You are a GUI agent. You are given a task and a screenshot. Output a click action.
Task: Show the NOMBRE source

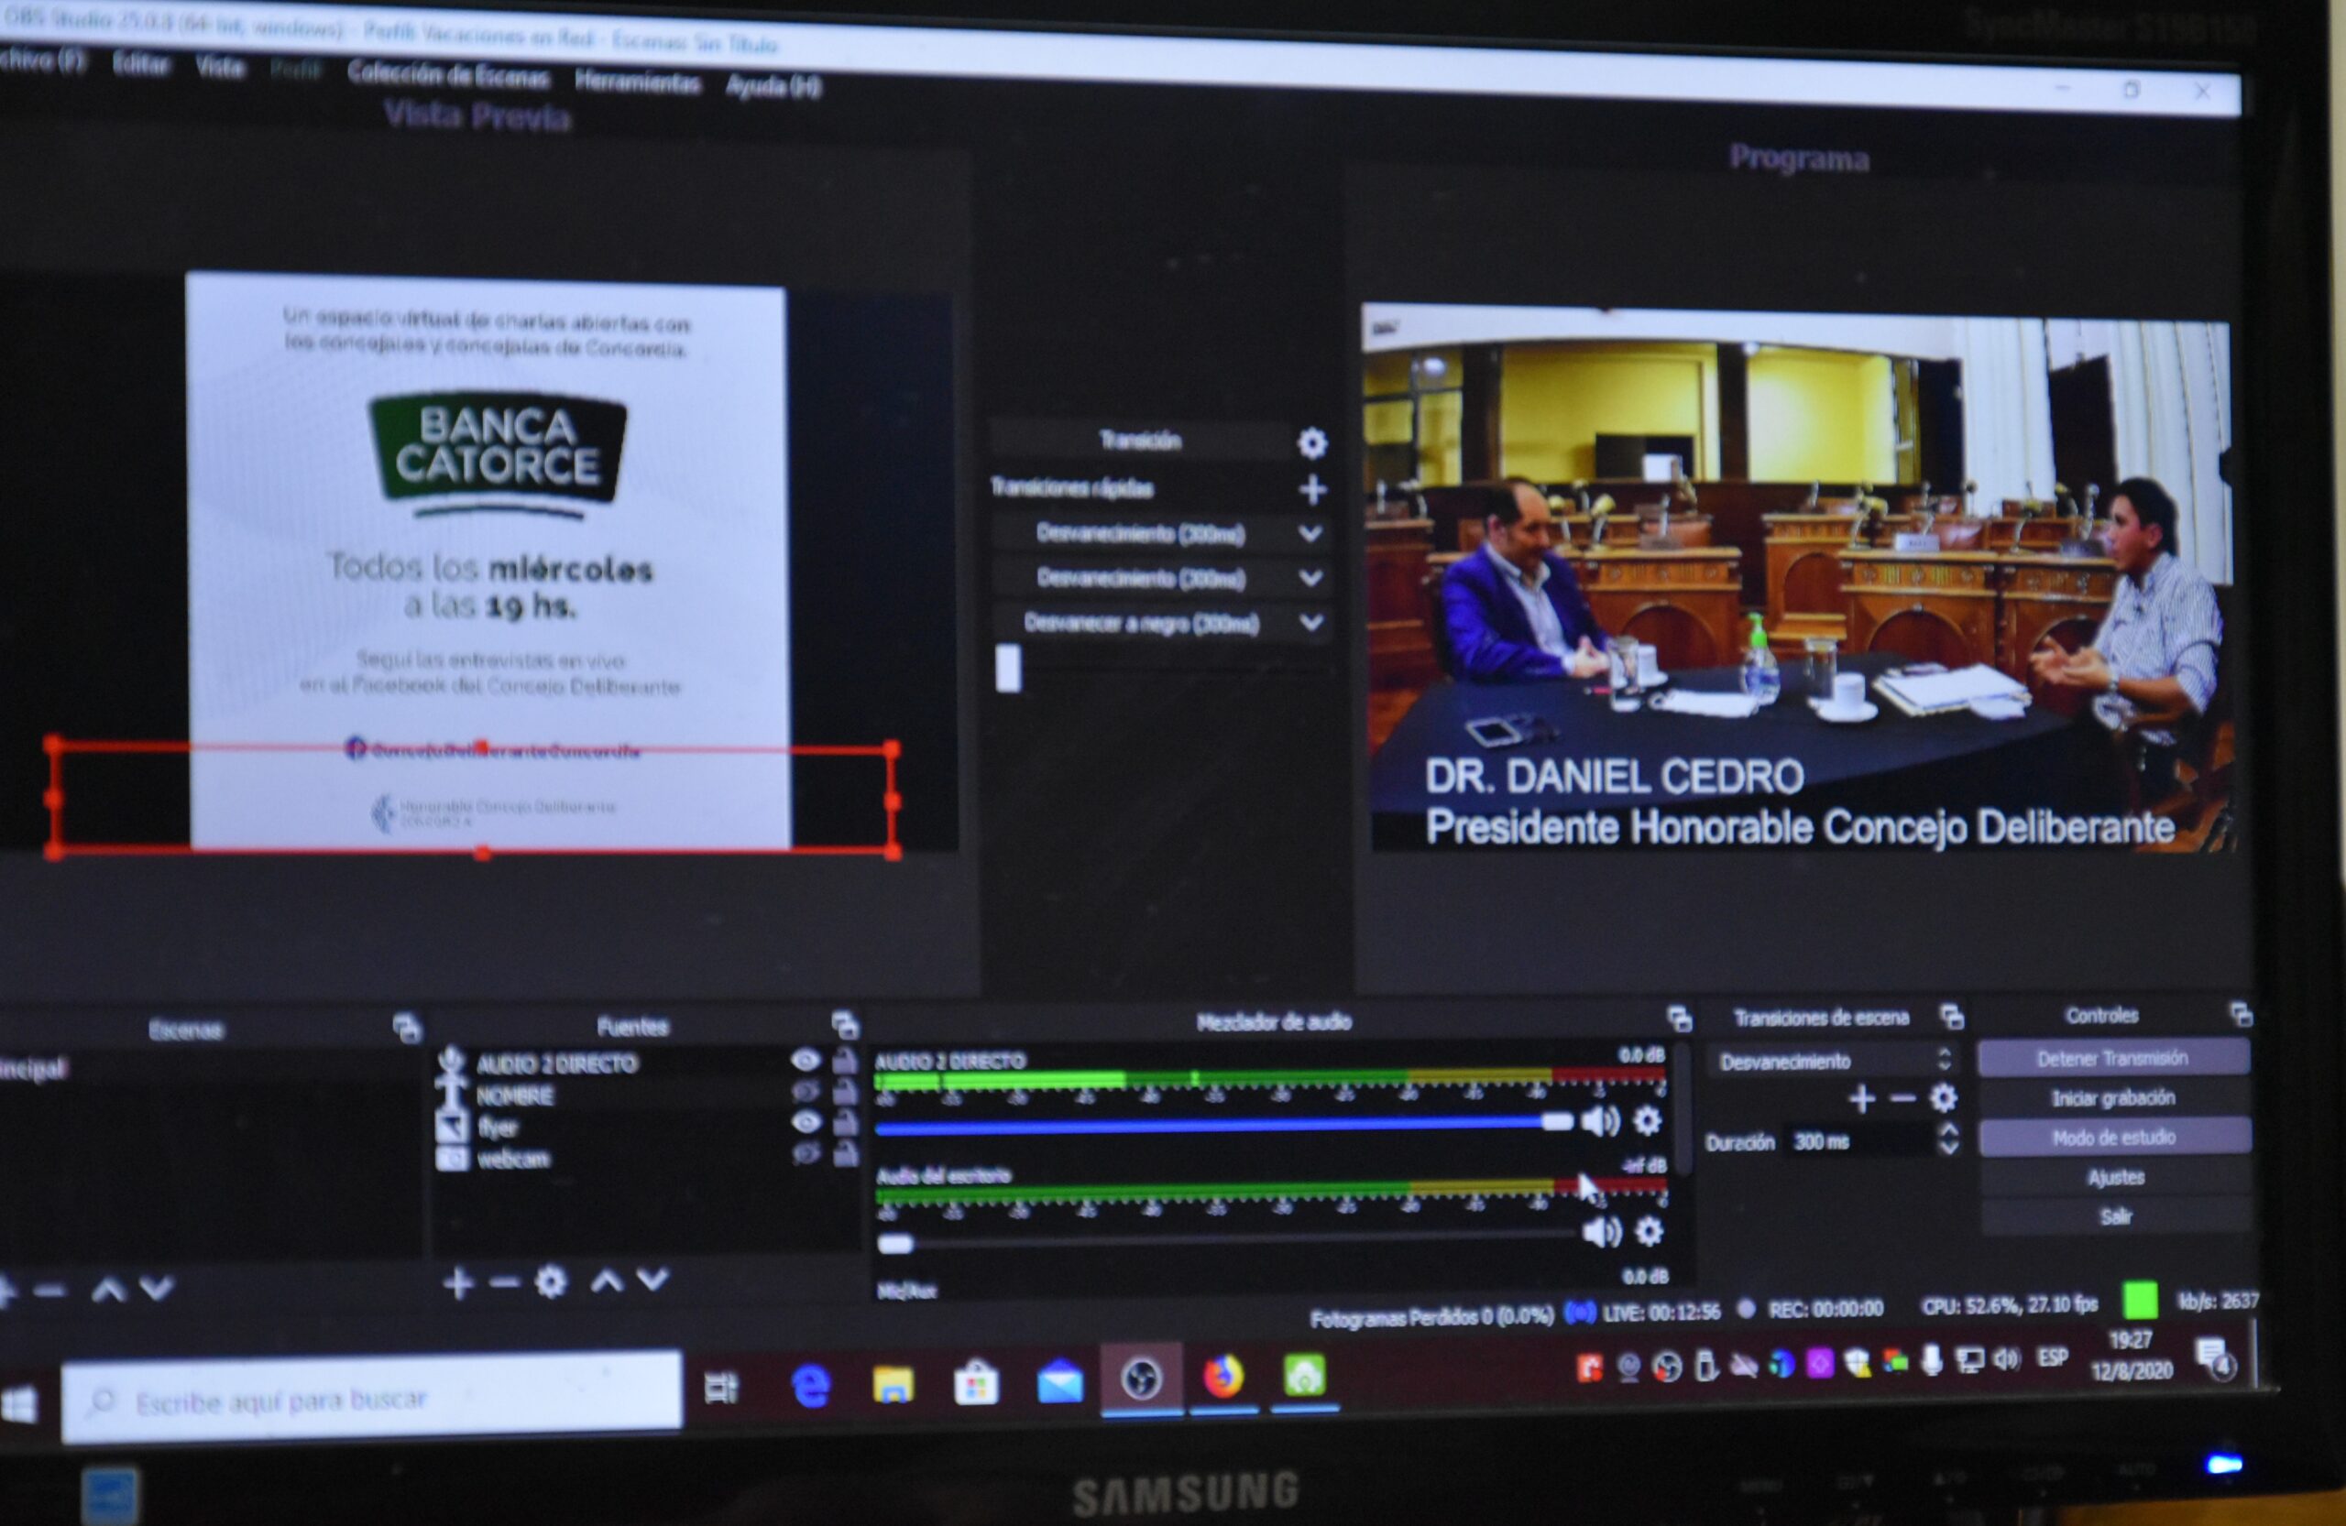click(806, 1092)
